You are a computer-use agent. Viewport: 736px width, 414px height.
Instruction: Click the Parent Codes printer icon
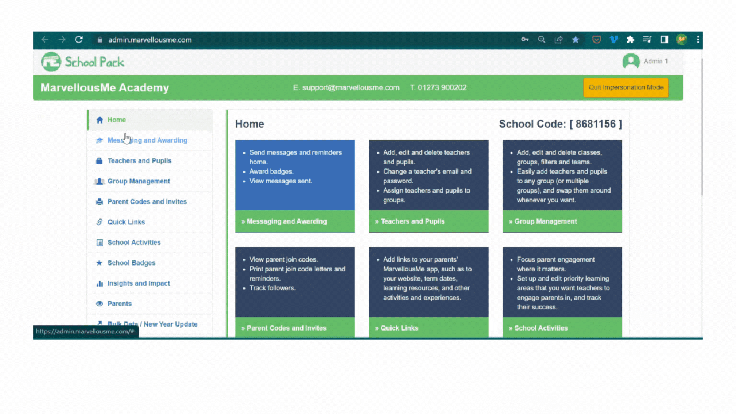pos(99,202)
